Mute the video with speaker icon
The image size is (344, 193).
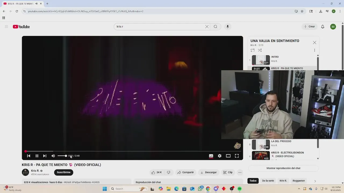click(x=53, y=156)
